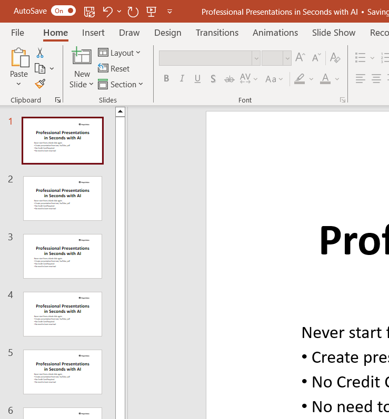
Task: Click the Redo icon in title bar
Action: click(133, 11)
